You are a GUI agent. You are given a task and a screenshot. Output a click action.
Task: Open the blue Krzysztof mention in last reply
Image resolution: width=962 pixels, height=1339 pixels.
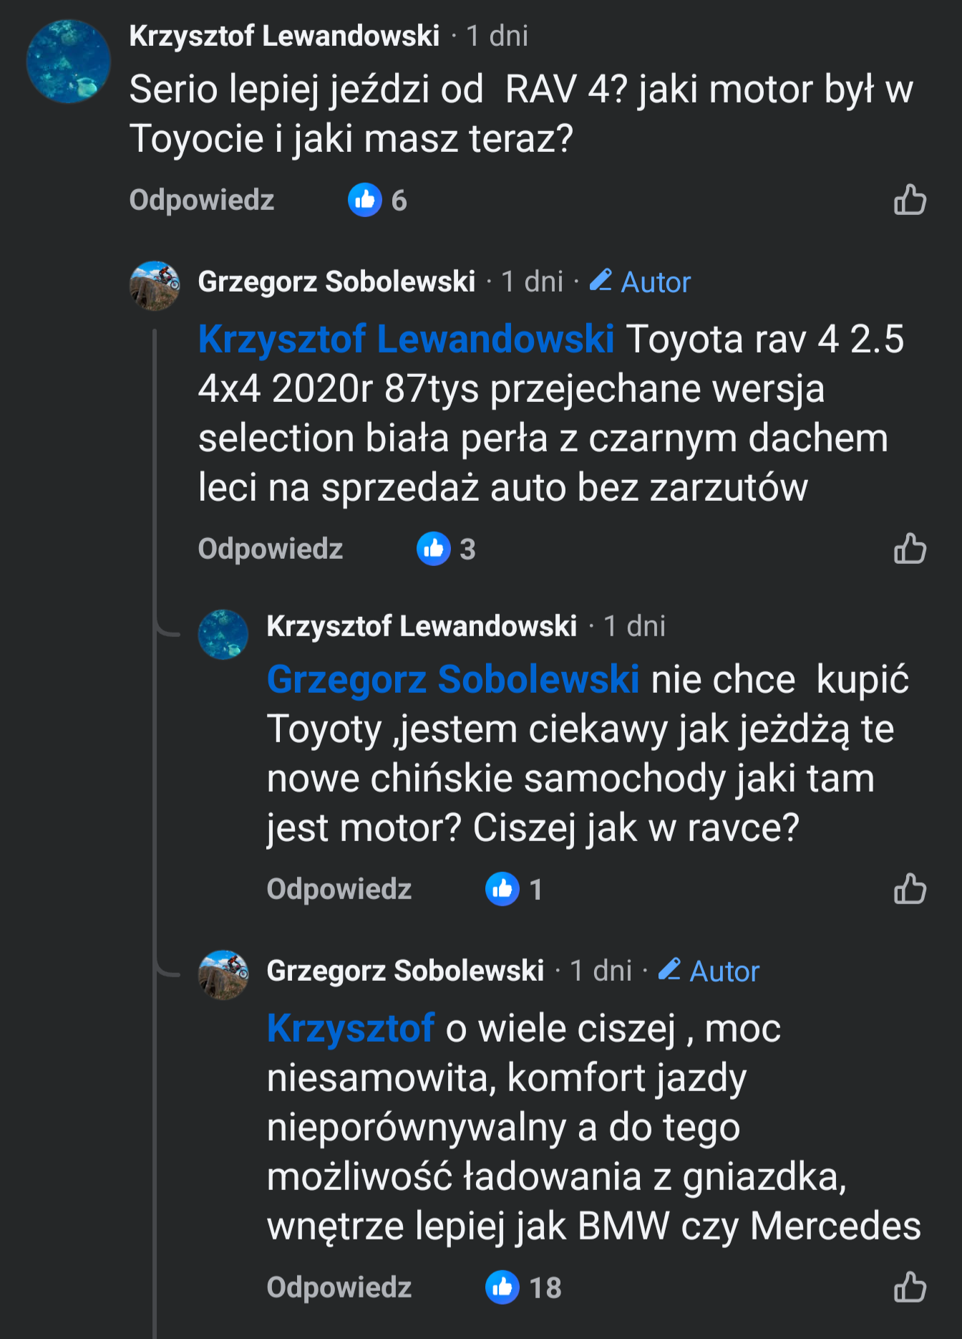coord(350,1028)
